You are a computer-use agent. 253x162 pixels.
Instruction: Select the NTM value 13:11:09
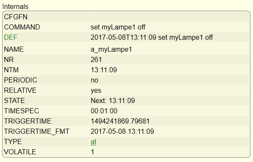tap(104, 70)
